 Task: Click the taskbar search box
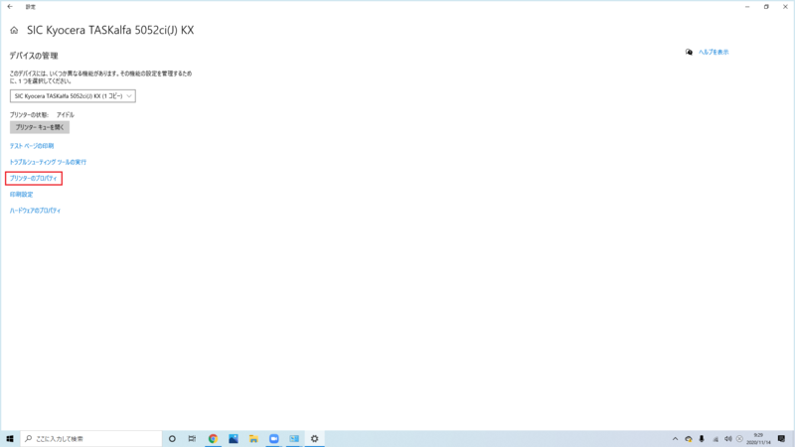(x=91, y=438)
